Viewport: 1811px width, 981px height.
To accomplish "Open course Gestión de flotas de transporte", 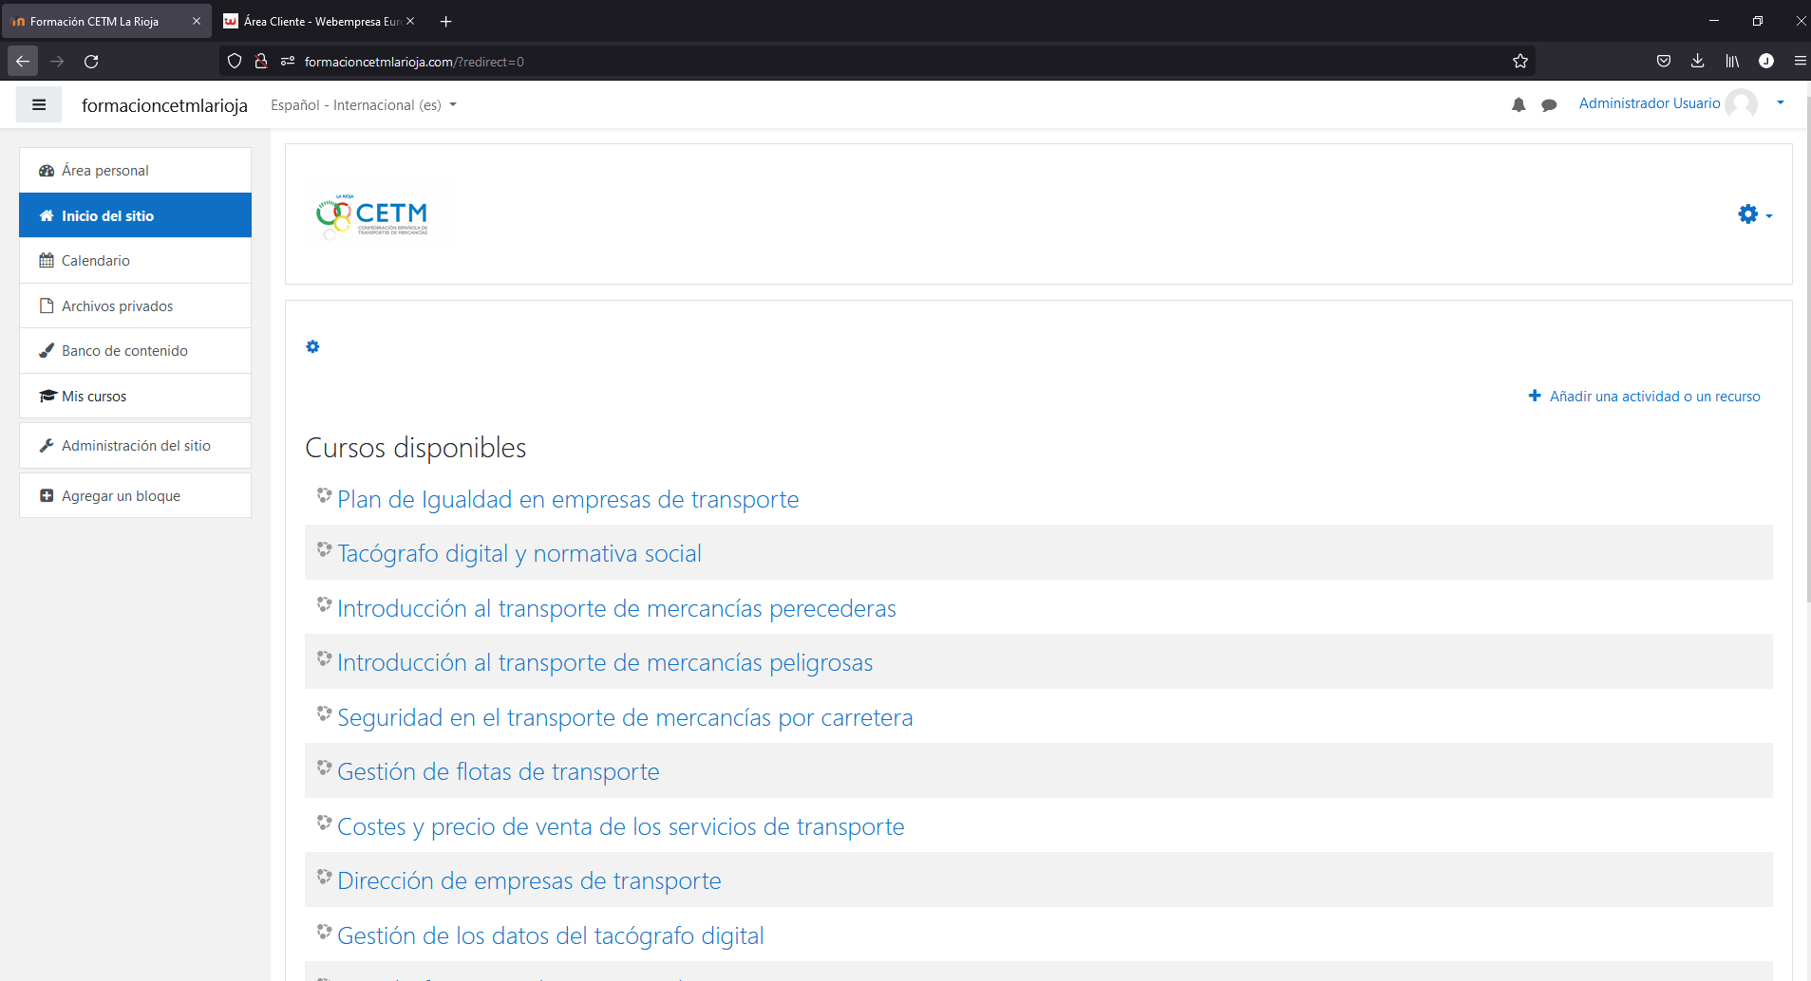I will click(x=499, y=771).
